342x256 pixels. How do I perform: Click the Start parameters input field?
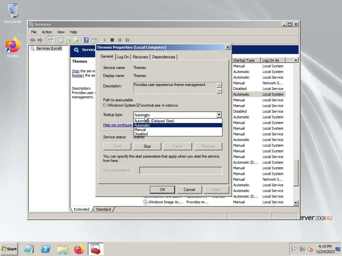pos(181,170)
